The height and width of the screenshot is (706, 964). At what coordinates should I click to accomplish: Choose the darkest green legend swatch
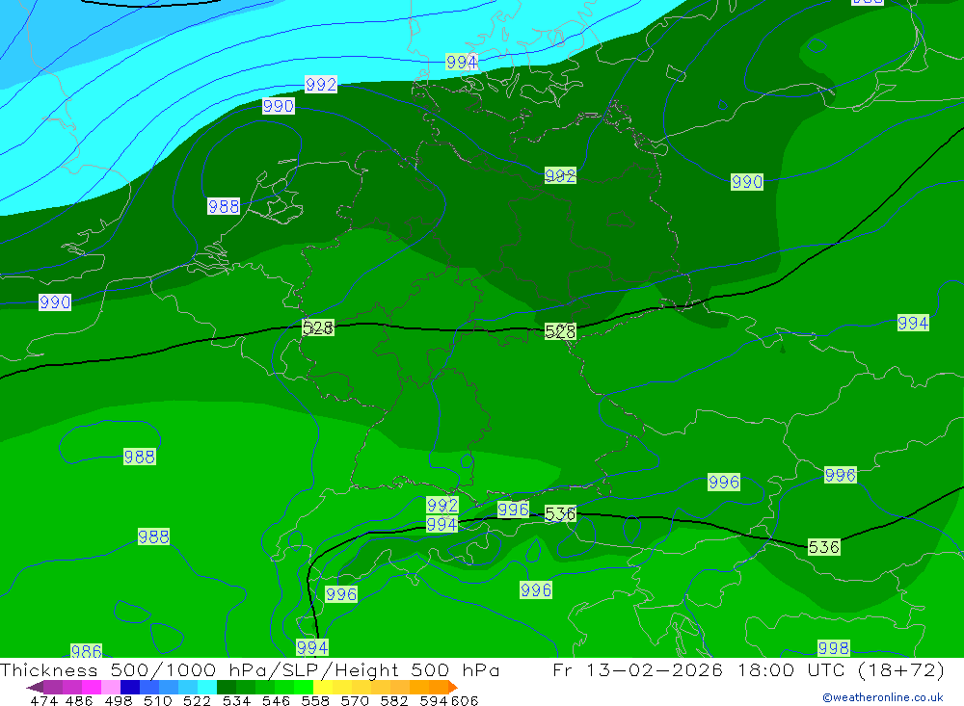click(227, 687)
